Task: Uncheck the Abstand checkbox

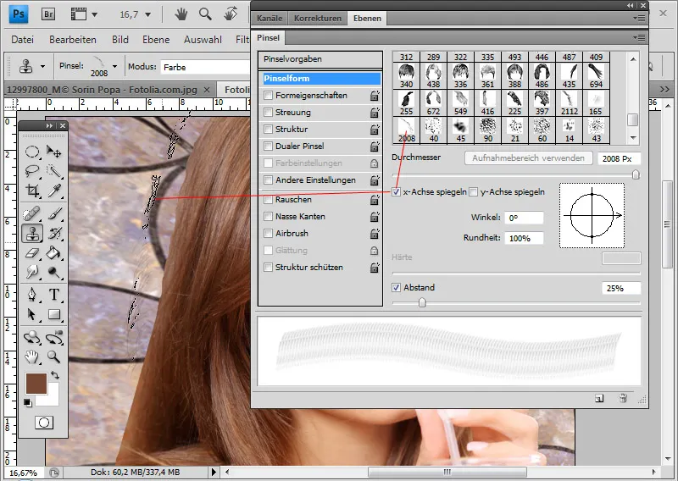Action: click(x=396, y=287)
